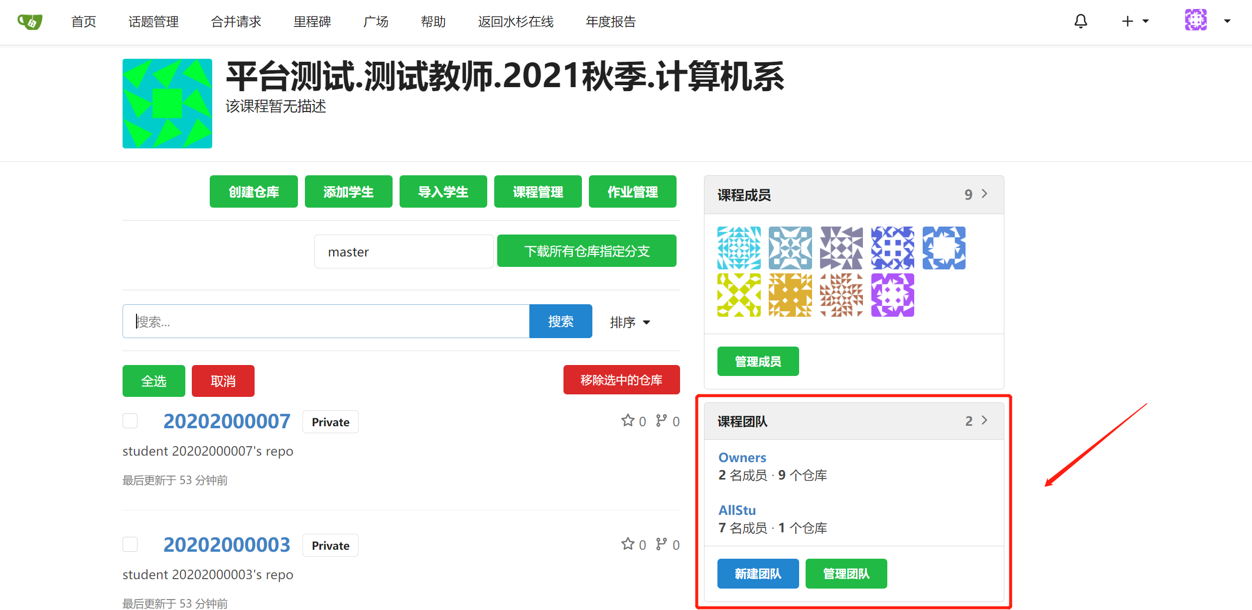Click the green 全选 button

click(x=154, y=381)
